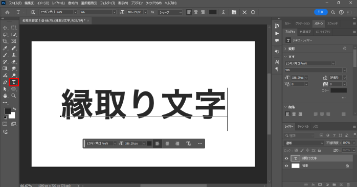Open the フィルター menu
Screen dimensions: 357x187
[108, 3]
